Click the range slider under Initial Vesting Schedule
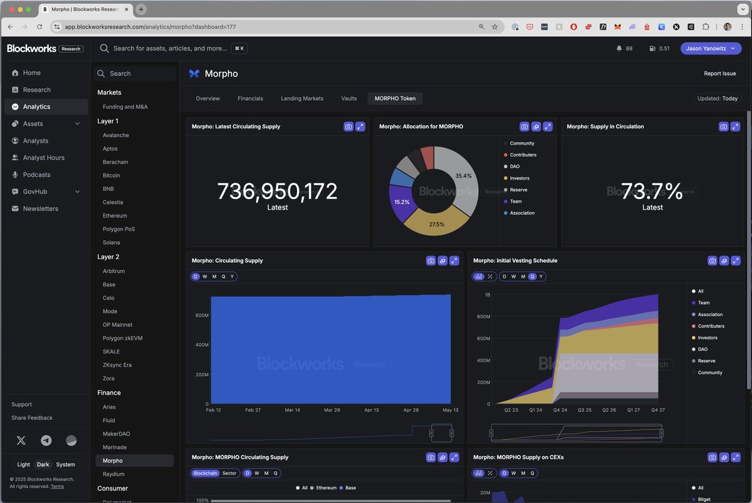Image resolution: width=752 pixels, height=503 pixels. [576, 432]
